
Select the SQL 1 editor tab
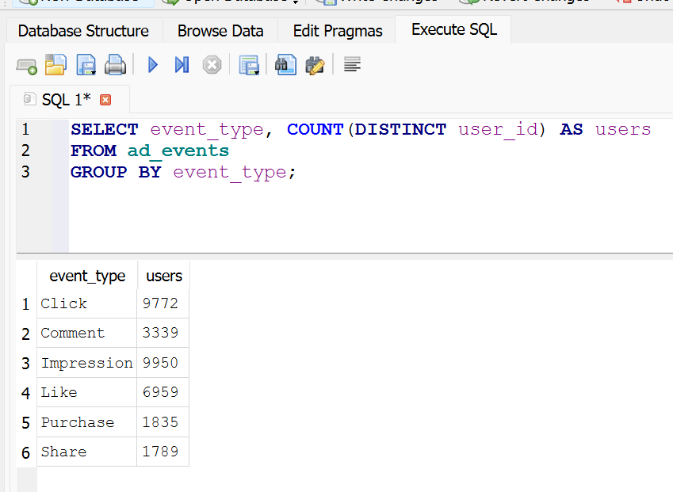[65, 100]
